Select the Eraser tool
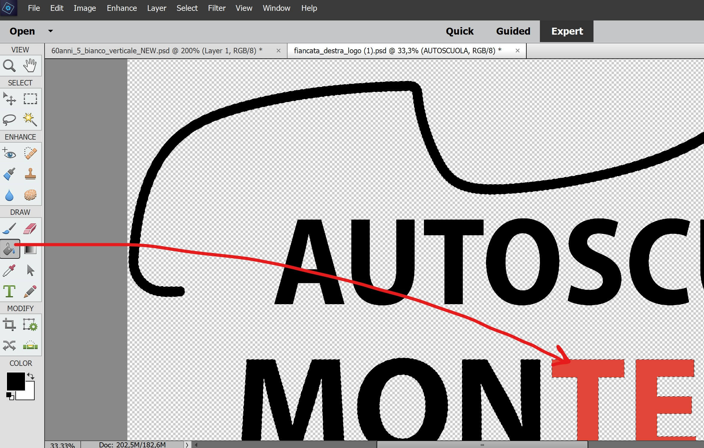This screenshot has height=448, width=704. (x=30, y=229)
